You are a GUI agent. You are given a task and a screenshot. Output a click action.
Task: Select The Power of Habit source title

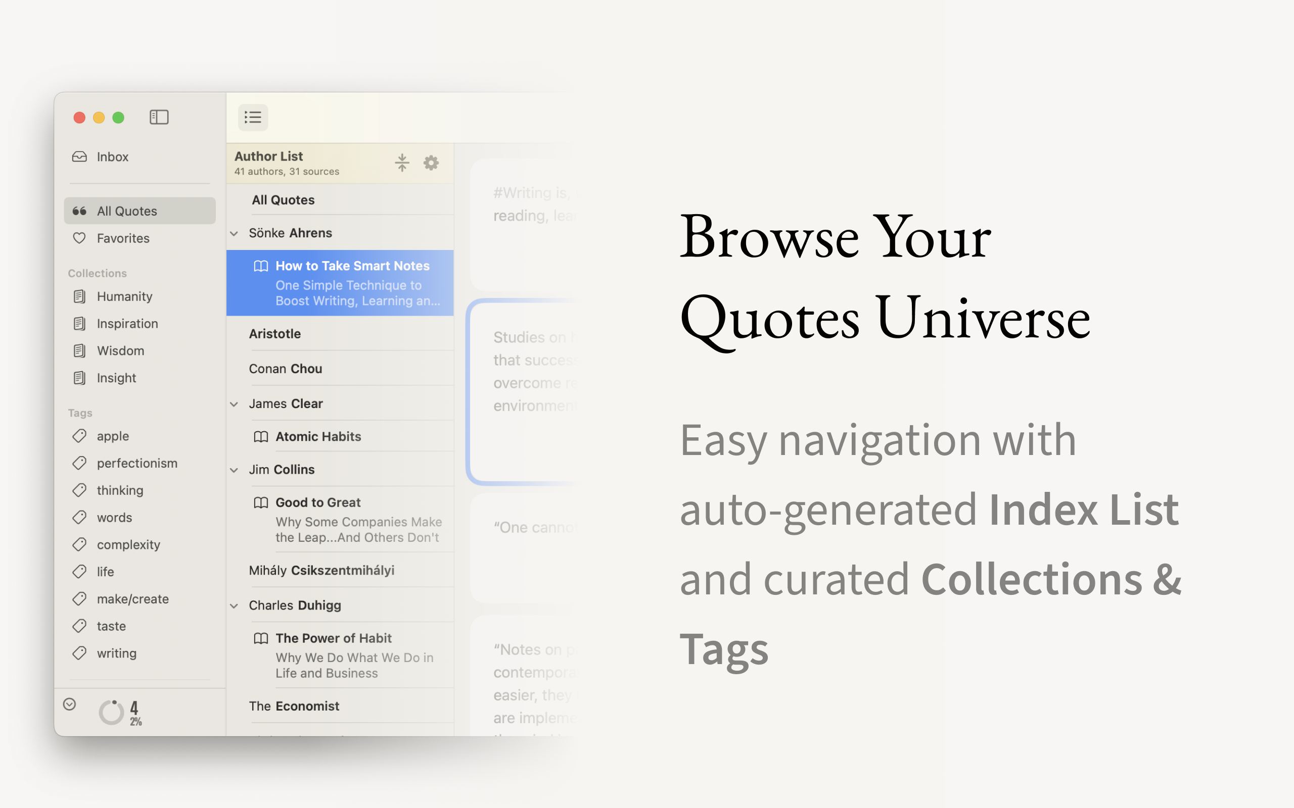334,638
